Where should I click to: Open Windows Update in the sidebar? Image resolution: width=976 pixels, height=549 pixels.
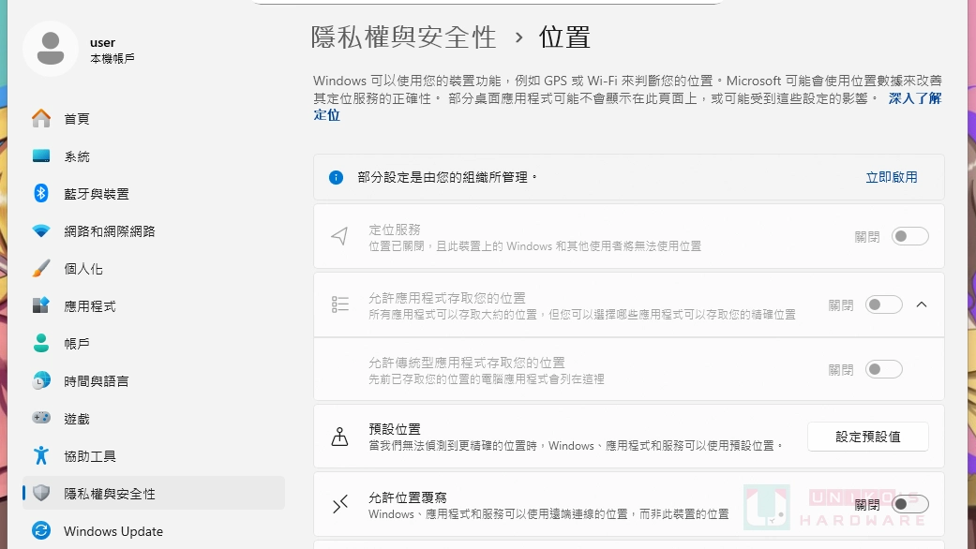tap(153, 531)
